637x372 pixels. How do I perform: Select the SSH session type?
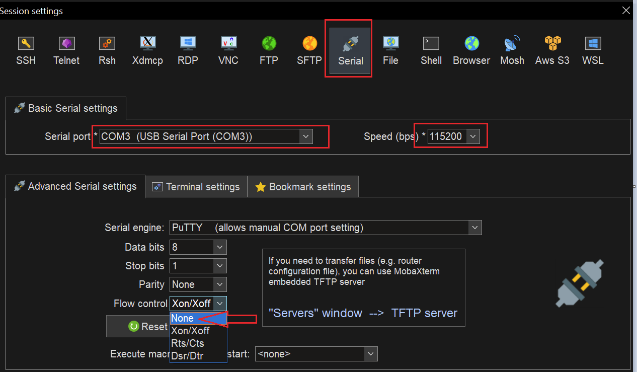26,49
